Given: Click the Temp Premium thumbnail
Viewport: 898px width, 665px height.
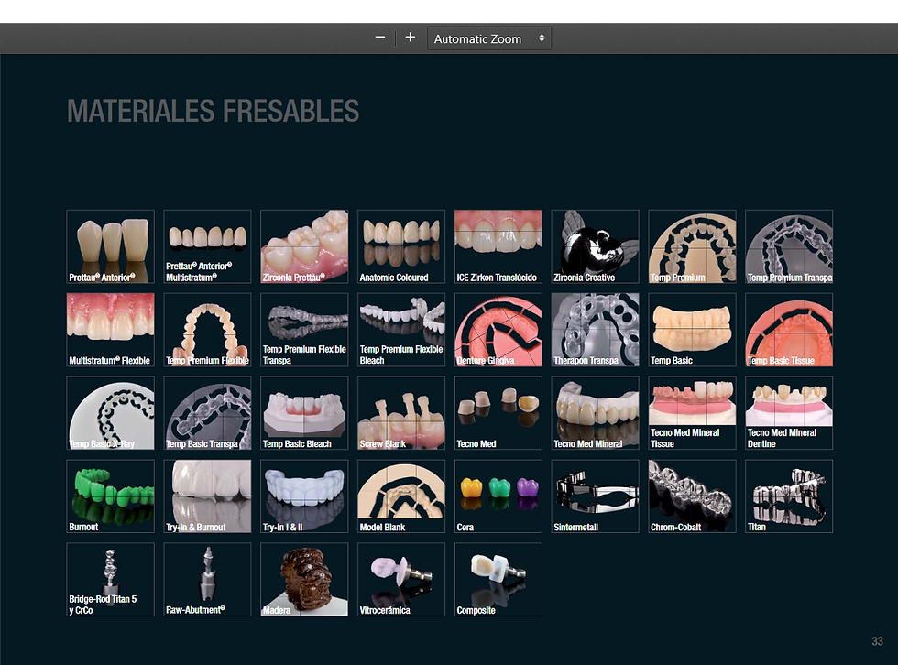Looking at the screenshot, I should (693, 246).
